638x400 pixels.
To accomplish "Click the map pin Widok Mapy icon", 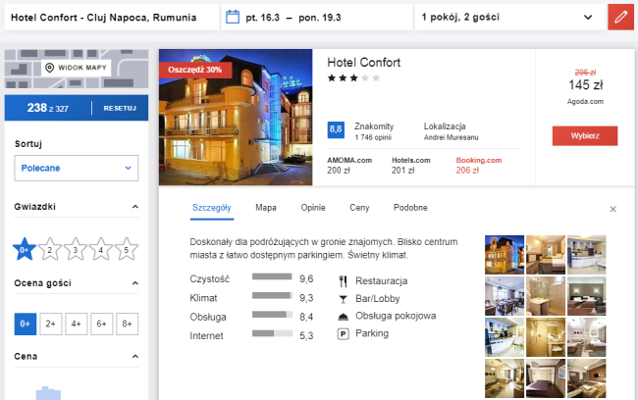I will pyautogui.click(x=50, y=68).
